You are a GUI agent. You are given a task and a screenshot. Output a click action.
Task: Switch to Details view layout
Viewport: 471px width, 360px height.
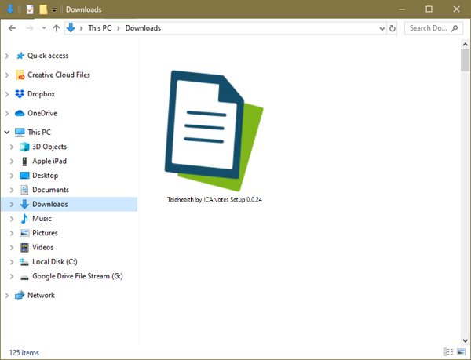point(447,352)
